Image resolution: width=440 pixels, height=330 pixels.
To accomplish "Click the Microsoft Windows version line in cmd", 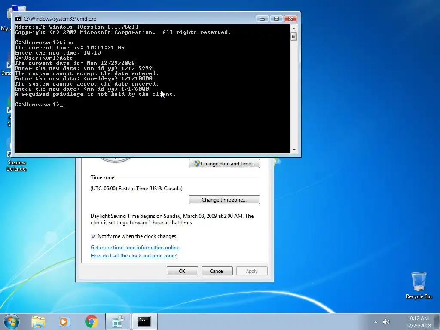I will [76, 27].
